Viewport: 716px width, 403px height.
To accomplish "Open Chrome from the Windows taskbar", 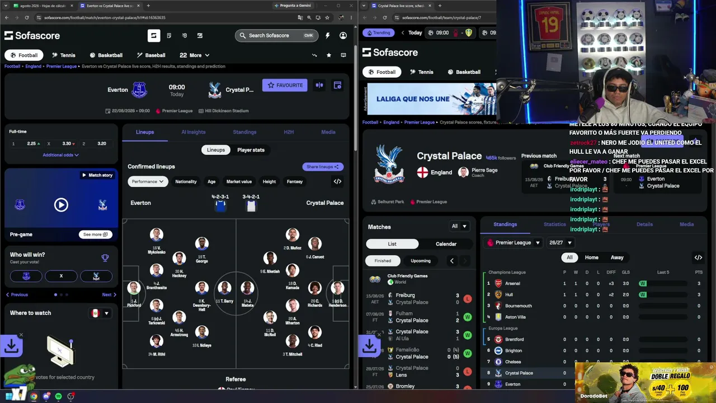I will click(34, 396).
